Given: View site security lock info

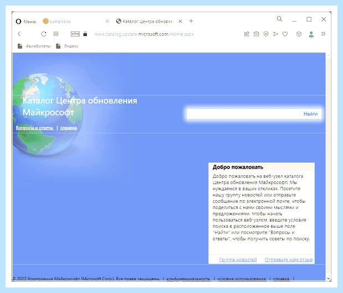Looking at the screenshot, I should (x=85, y=34).
